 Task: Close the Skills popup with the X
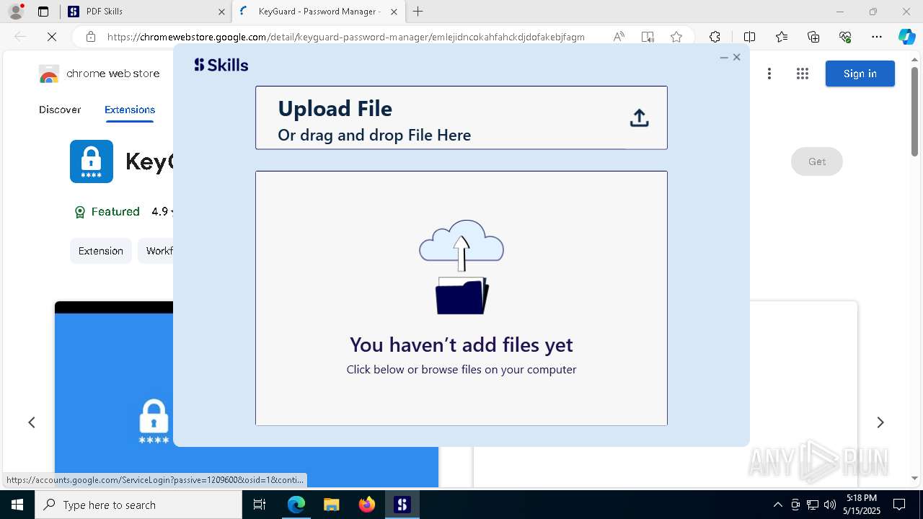click(736, 57)
